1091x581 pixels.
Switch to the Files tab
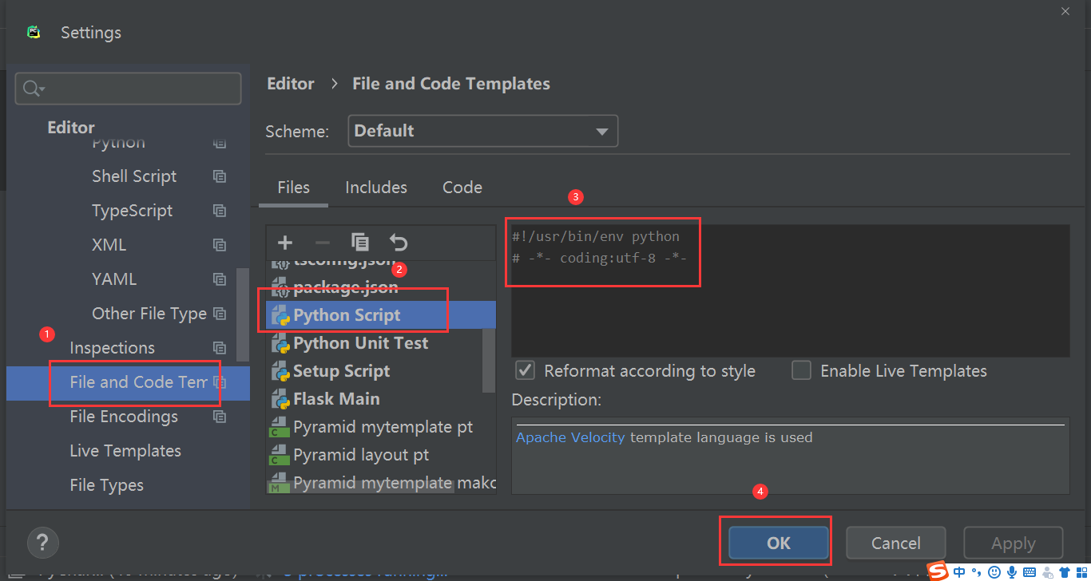coord(293,188)
